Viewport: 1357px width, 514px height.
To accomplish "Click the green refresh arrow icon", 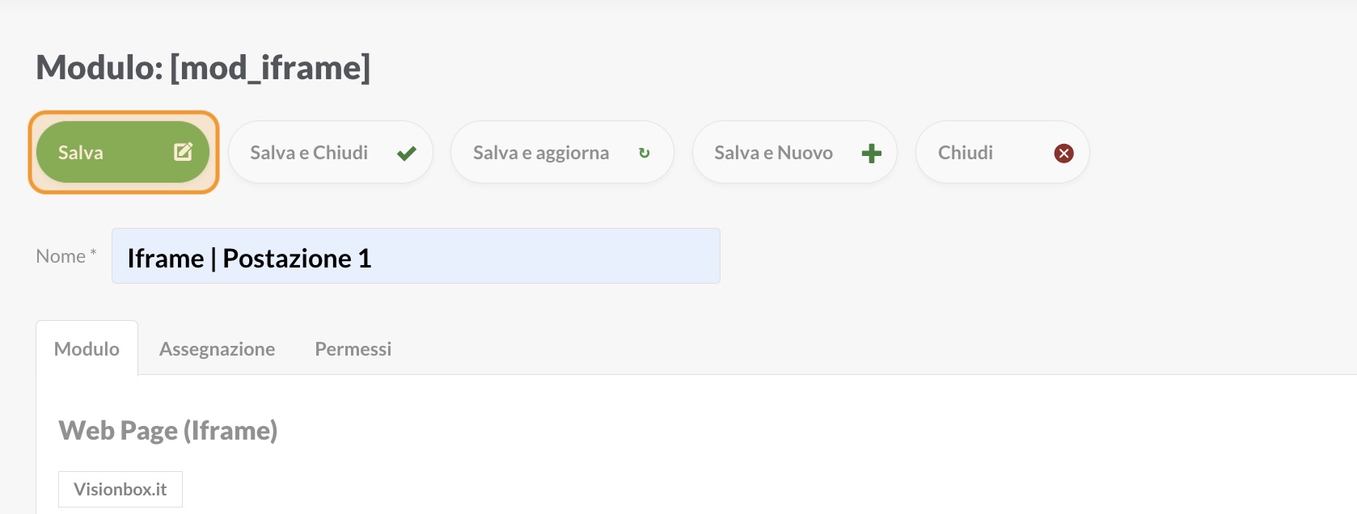I will click(x=645, y=153).
